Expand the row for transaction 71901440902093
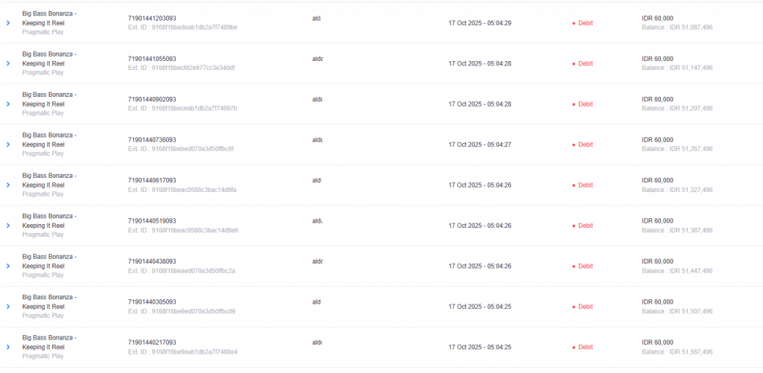 8,103
